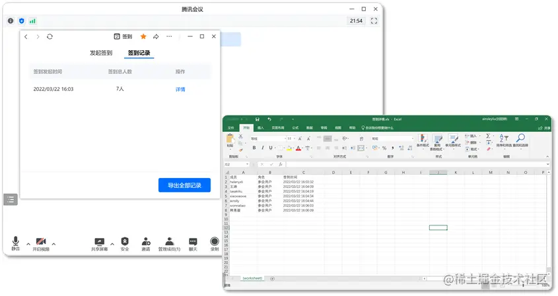Check the green network signal icon
558x296 pixels.
32,21
